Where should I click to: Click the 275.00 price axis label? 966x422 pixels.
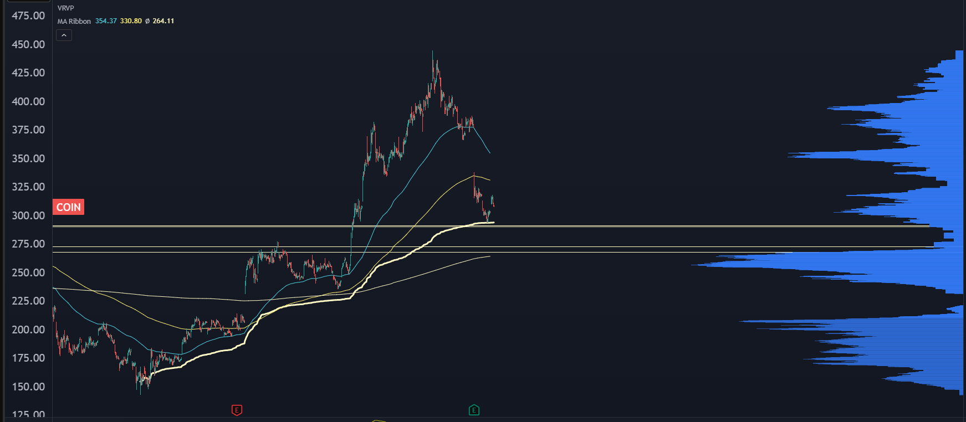[x=28, y=244]
